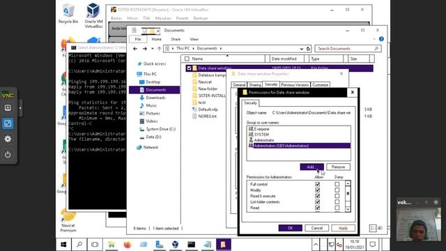Open Oracle VM VirtualBox desktop shortcut

tap(93, 15)
